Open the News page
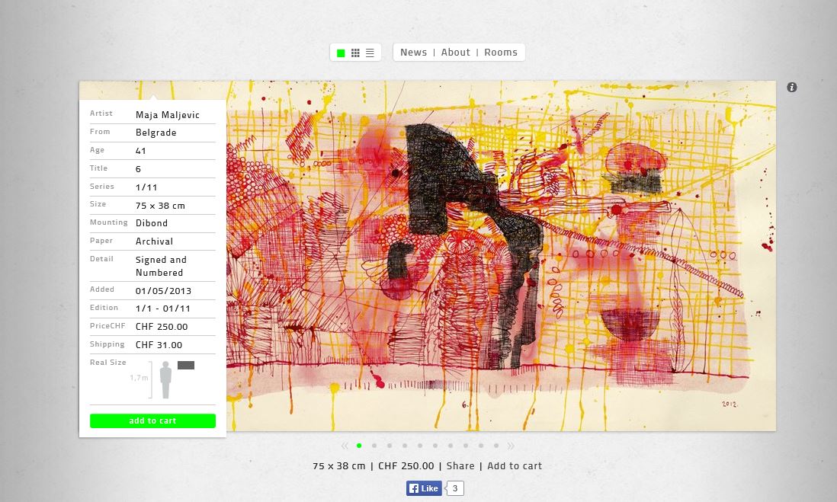837x502 pixels. pyautogui.click(x=414, y=53)
